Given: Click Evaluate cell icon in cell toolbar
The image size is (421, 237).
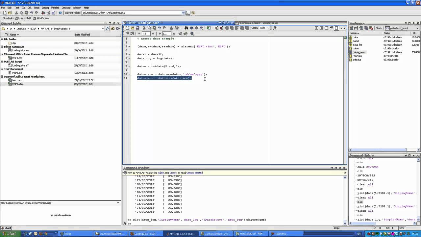Looking at the screenshot, I should [128, 34].
